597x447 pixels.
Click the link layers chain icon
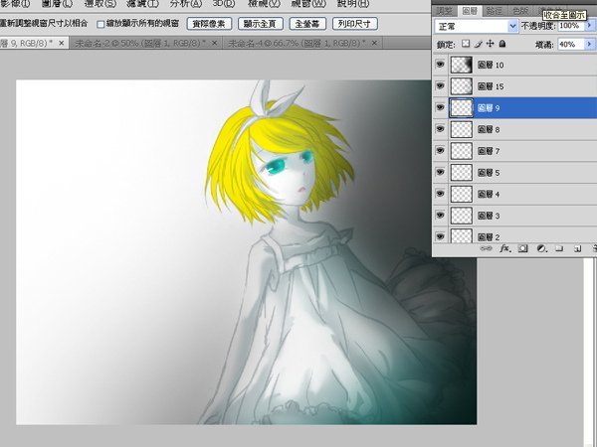pos(486,248)
